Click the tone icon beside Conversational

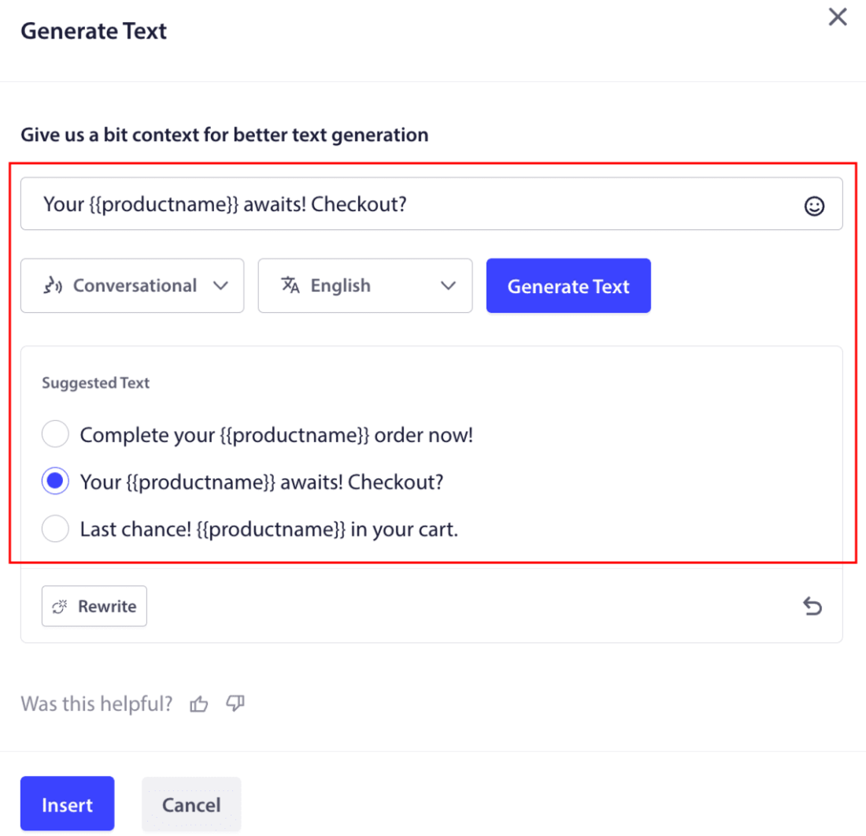click(52, 285)
